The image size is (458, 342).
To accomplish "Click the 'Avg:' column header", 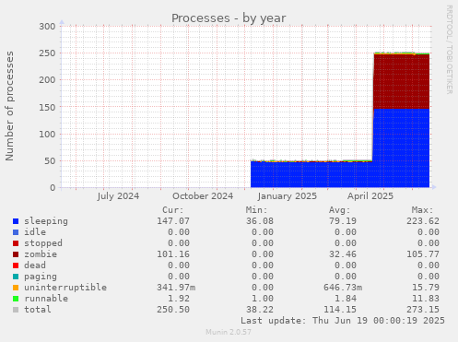I will tap(339, 210).
